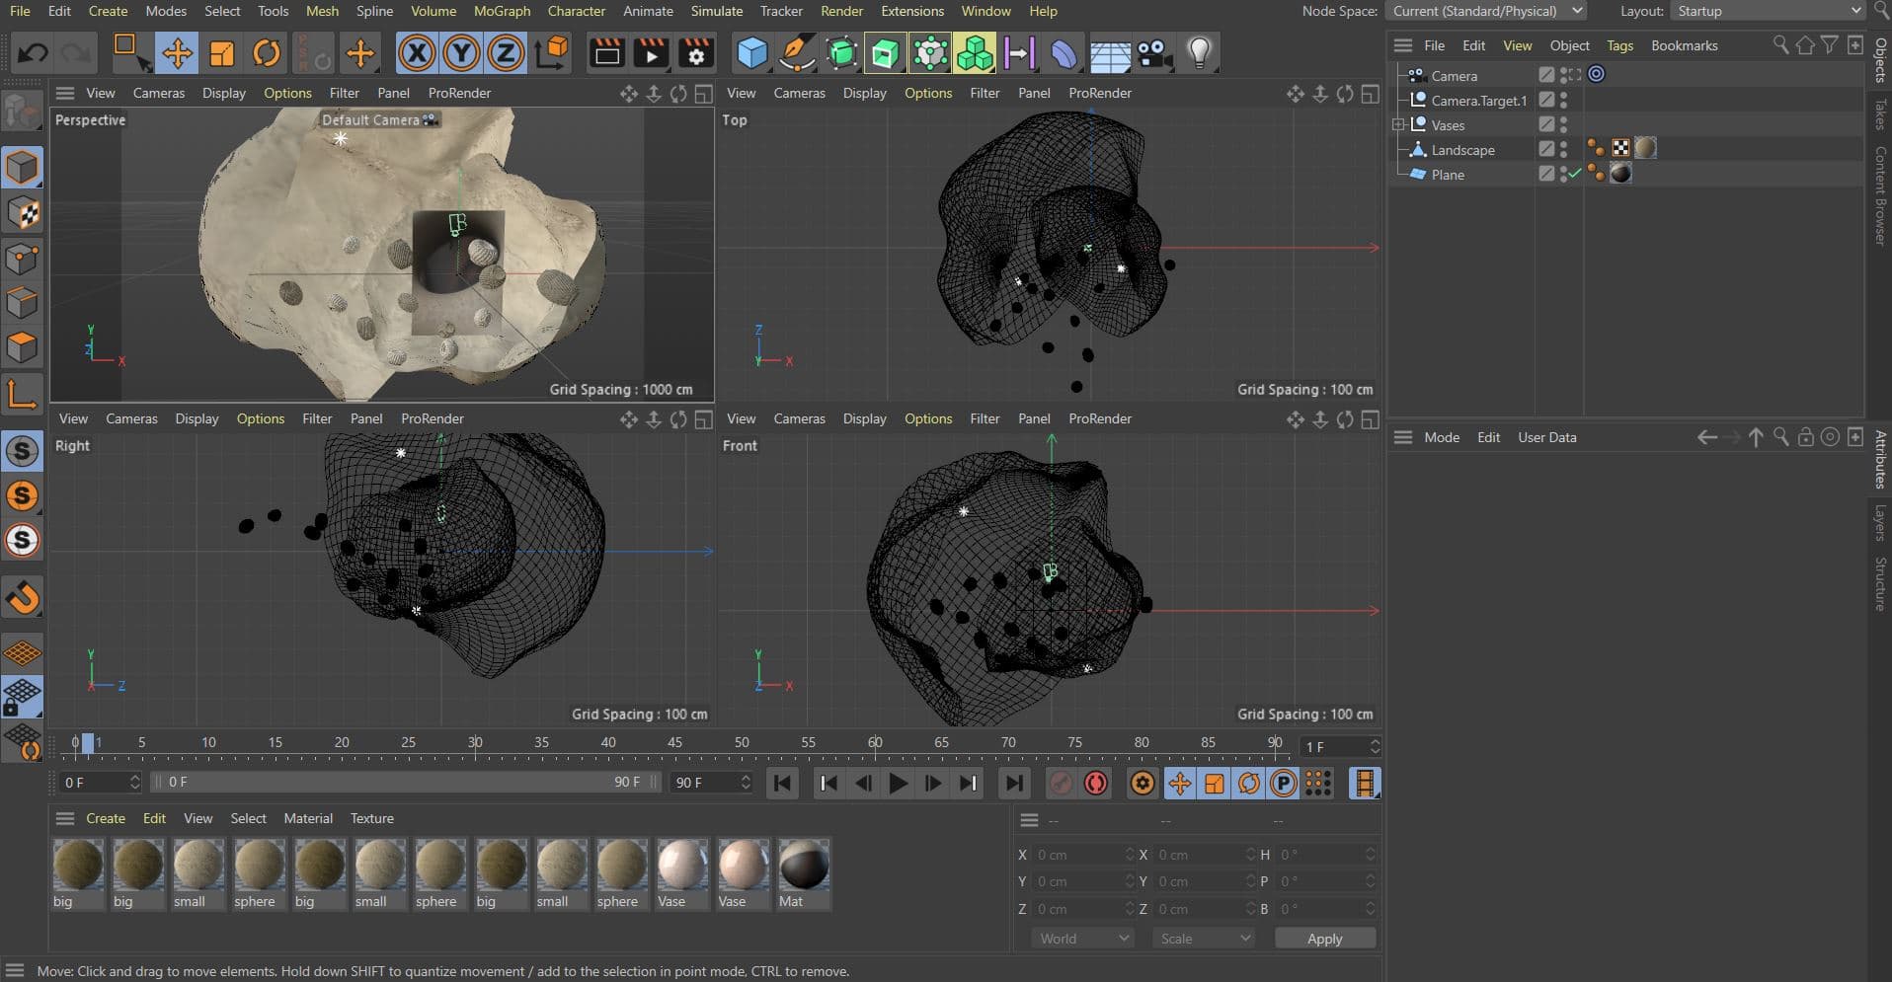Select the Mat material swatch
The width and height of the screenshot is (1892, 982).
click(803, 872)
